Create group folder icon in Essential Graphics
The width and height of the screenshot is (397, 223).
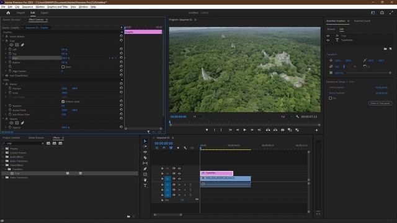385,48
